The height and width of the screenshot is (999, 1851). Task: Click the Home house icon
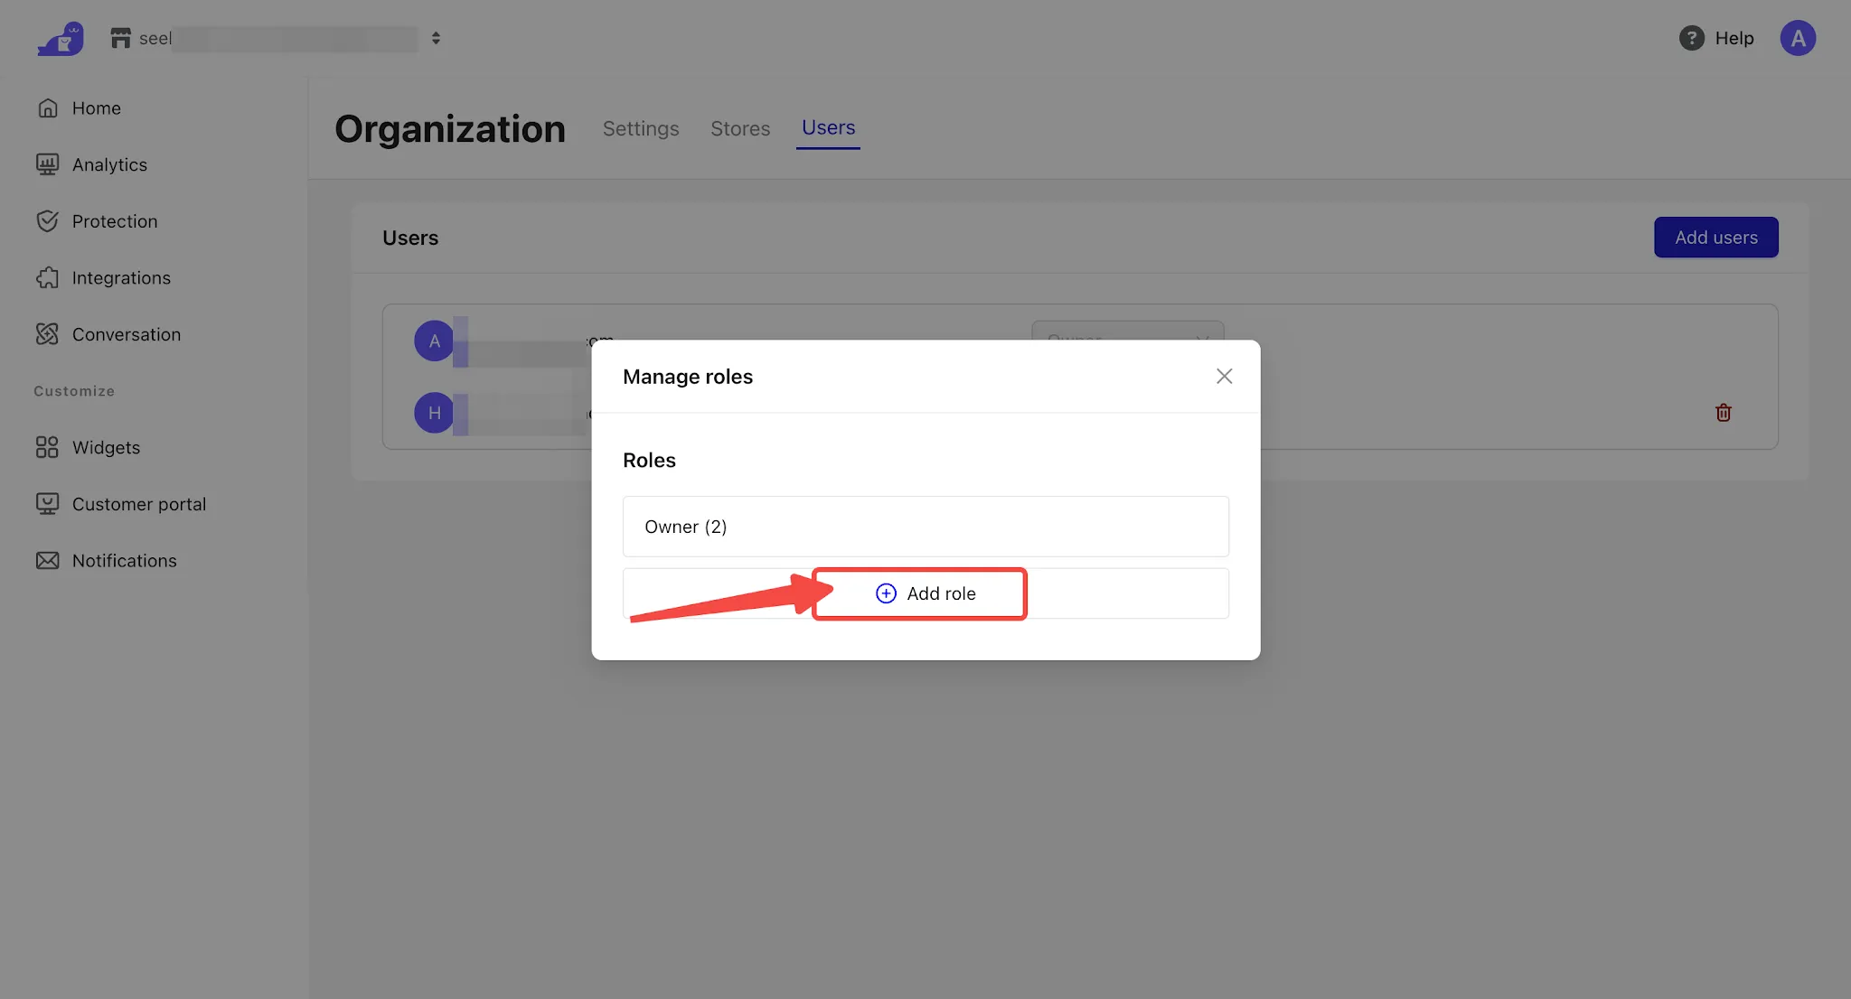(x=48, y=108)
